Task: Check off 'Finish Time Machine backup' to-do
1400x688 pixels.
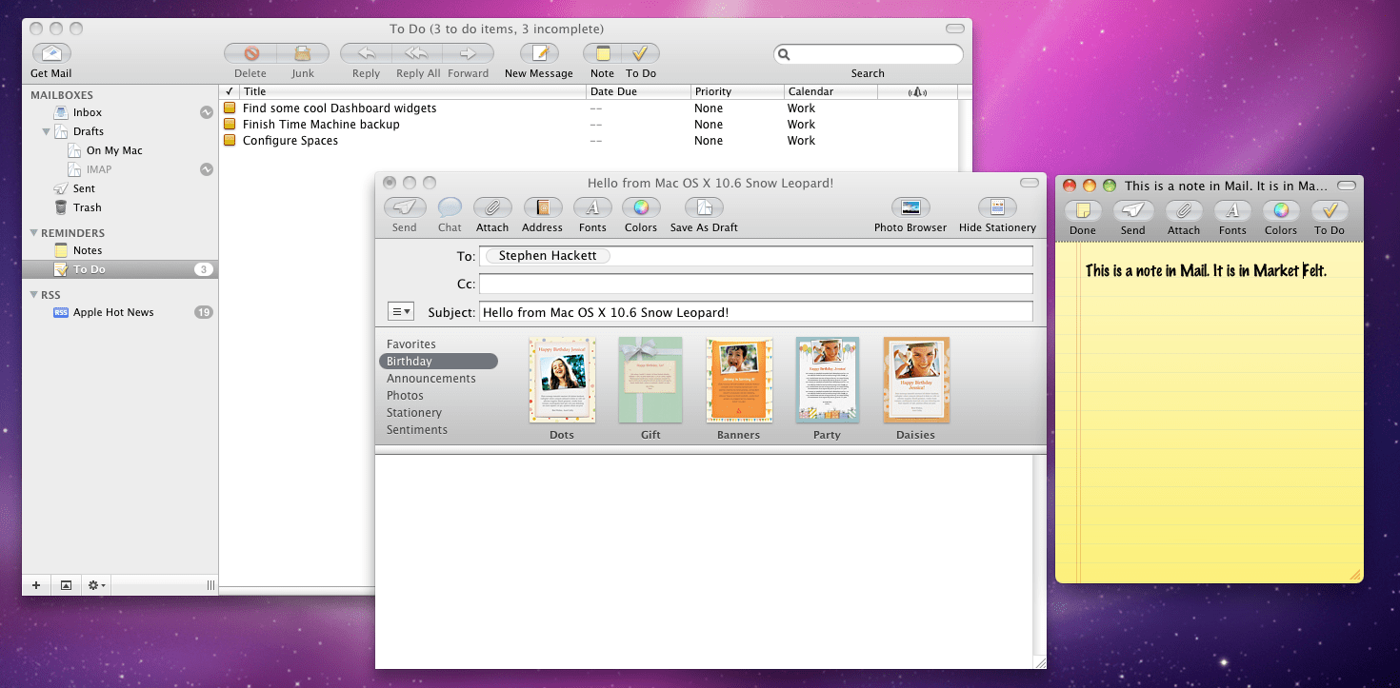Action: (230, 125)
